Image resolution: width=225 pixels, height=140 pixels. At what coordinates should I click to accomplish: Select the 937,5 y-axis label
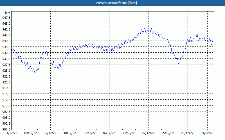pyautogui.click(x=6, y=41)
